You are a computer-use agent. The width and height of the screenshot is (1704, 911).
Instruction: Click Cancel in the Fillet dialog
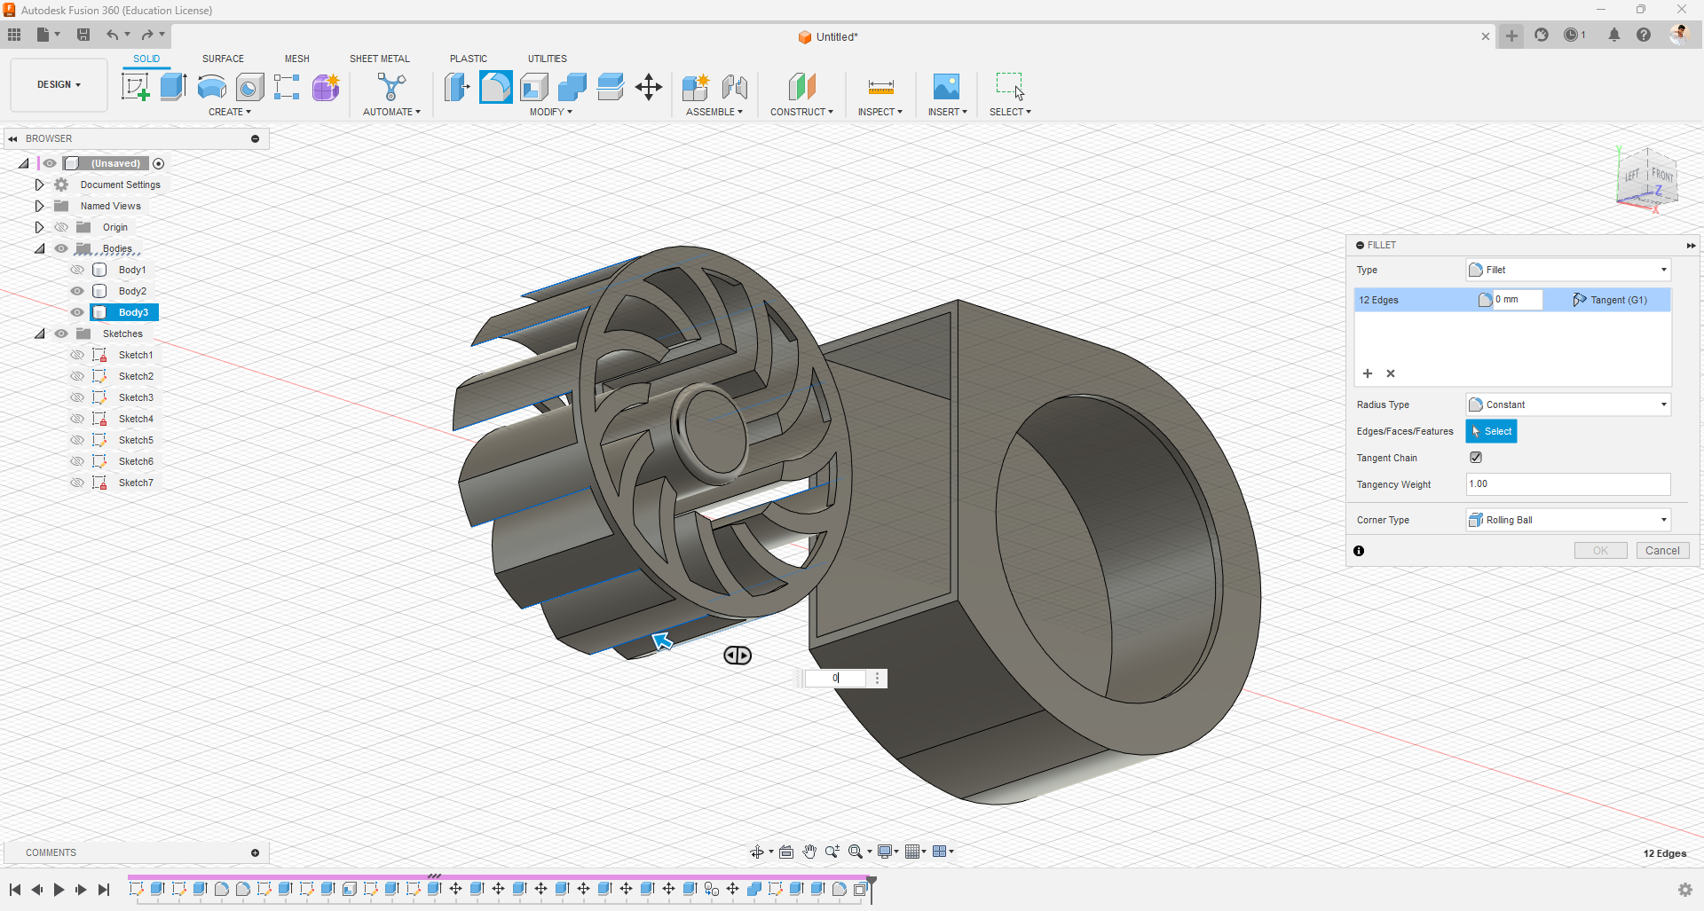pos(1662,551)
